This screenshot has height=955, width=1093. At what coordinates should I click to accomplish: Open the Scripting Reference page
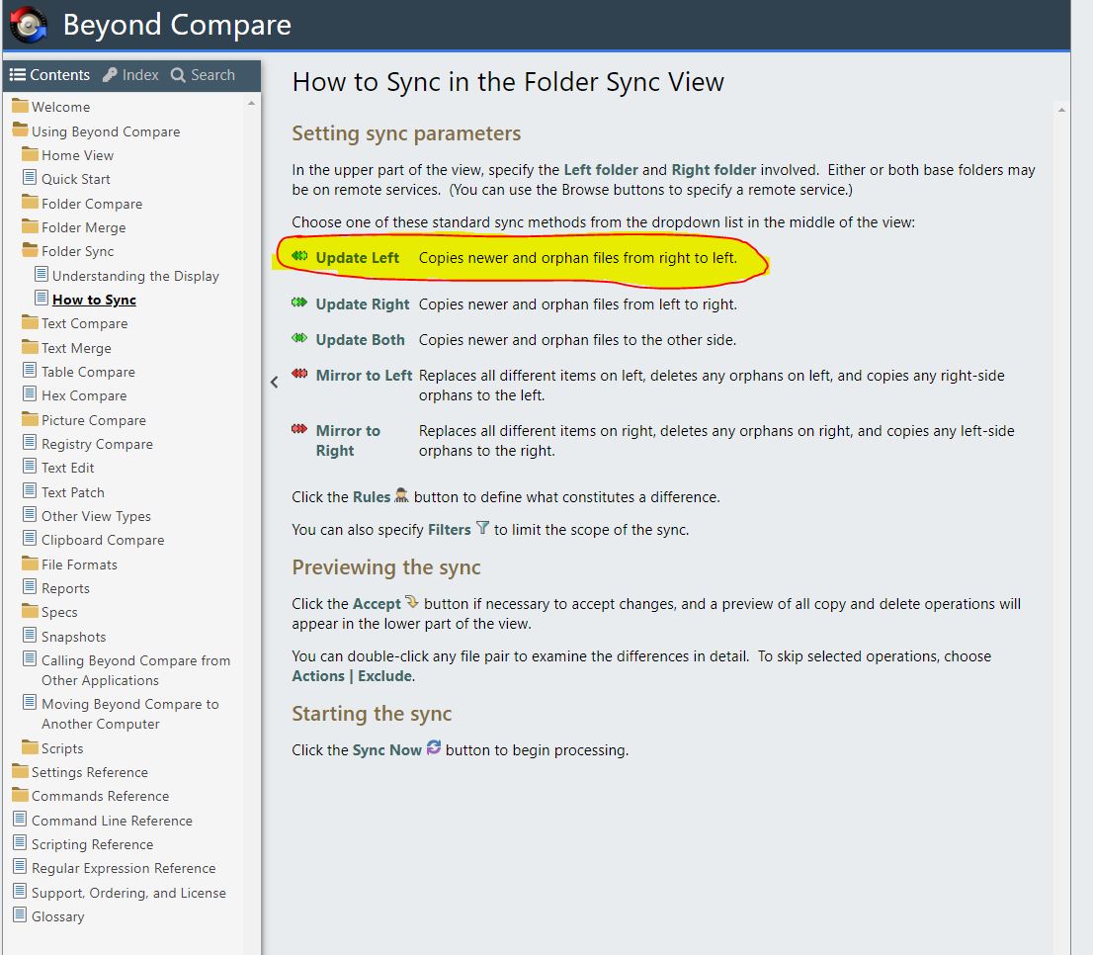click(83, 844)
